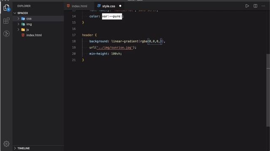Click the editor vertical scrollbar thumb
Image resolution: width=270 pixels, height=151 pixels.
tap(268, 90)
